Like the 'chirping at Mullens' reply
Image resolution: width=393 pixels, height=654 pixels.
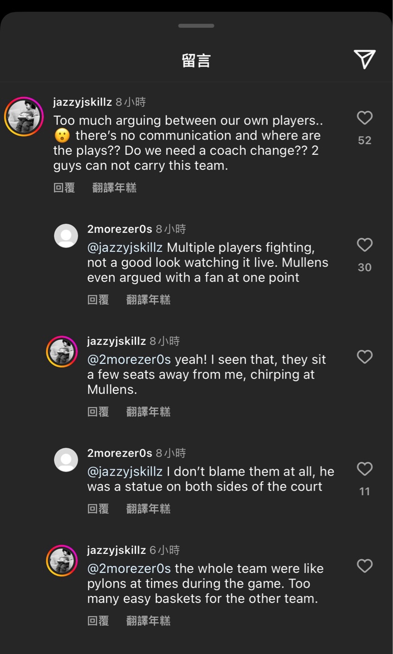point(364,357)
